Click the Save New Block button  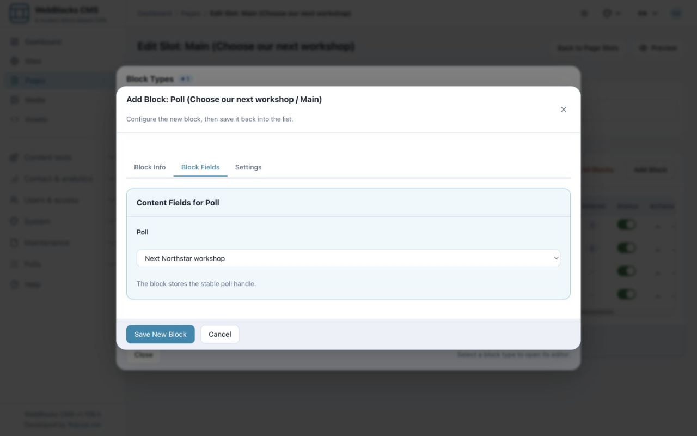click(x=161, y=334)
